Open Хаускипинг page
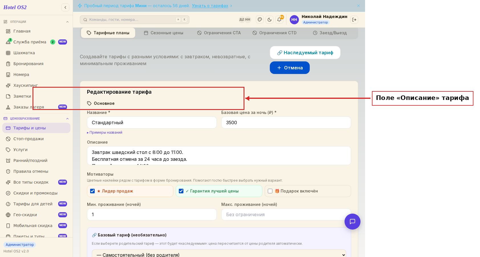 (36, 85)
